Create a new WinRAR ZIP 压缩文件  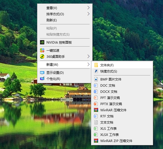coord(122,141)
